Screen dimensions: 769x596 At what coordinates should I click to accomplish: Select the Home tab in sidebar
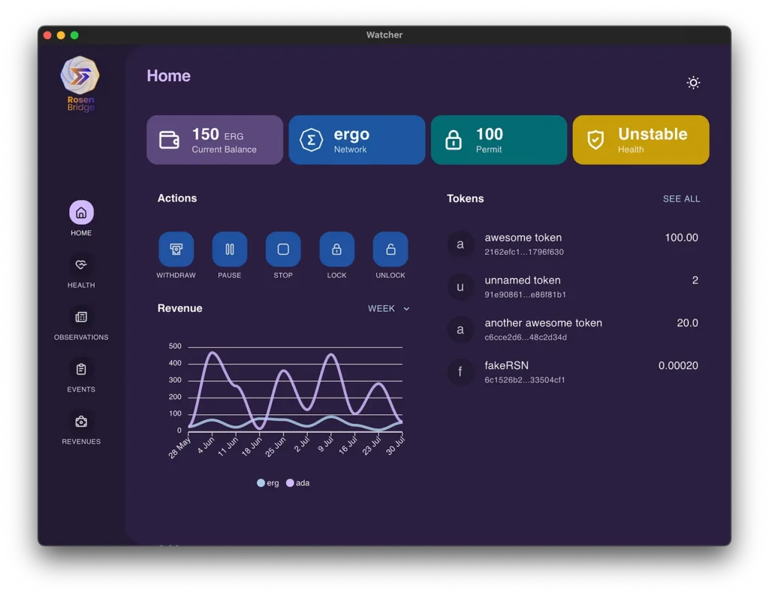tap(81, 213)
